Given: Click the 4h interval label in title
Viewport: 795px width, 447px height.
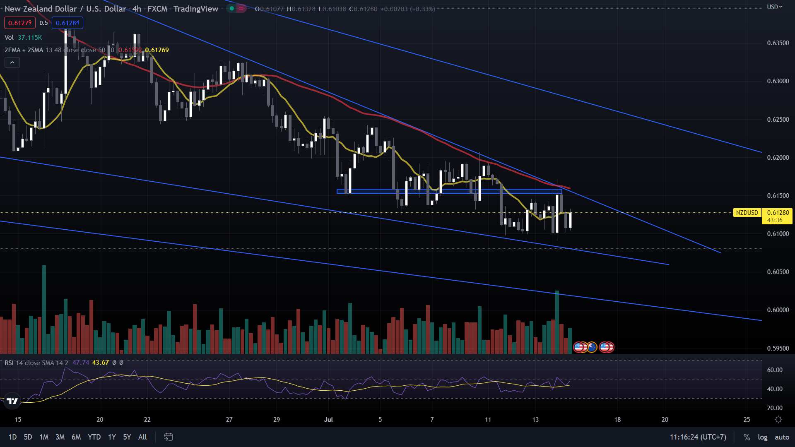Looking at the screenshot, I should point(137,9).
